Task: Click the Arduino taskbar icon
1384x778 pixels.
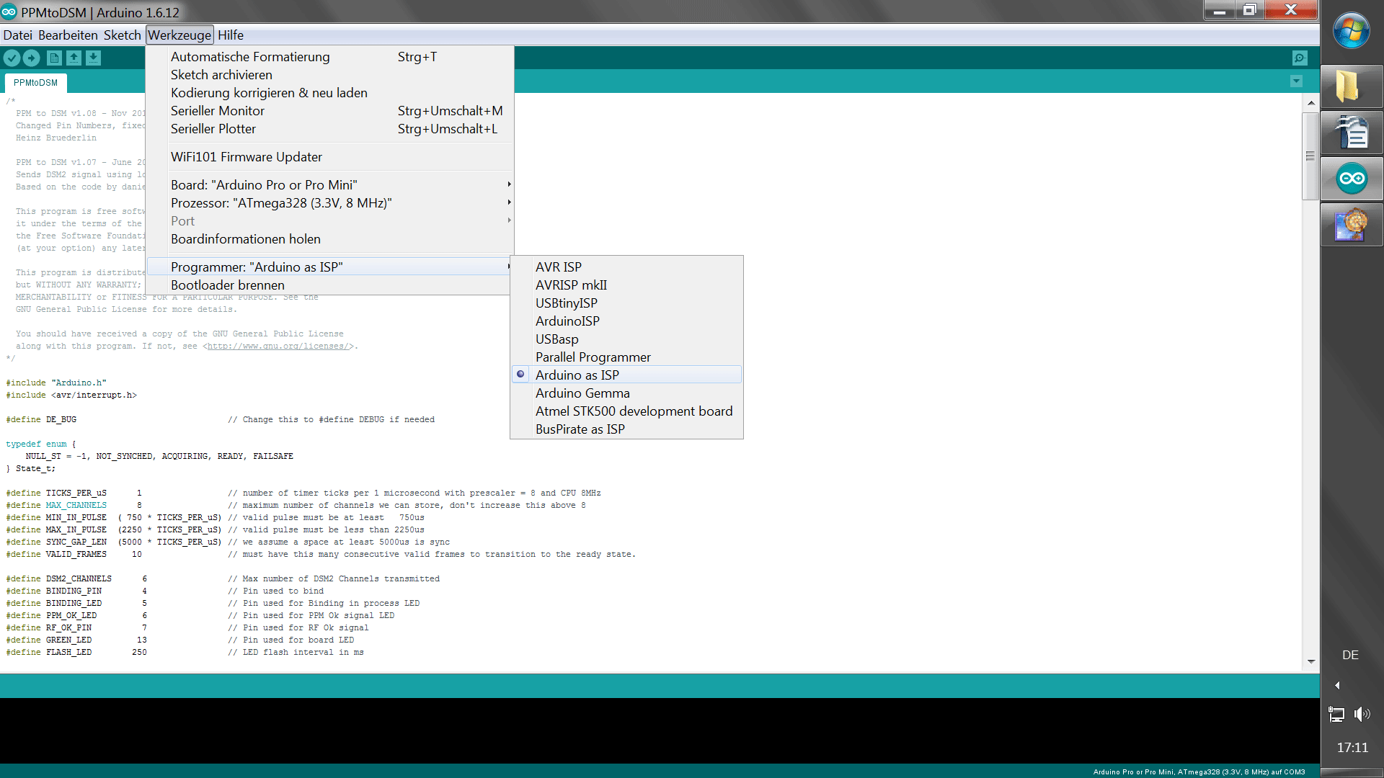Action: click(x=1352, y=179)
